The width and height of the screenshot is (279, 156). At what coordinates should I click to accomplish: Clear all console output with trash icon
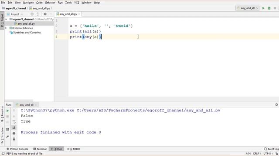(x=14, y=139)
